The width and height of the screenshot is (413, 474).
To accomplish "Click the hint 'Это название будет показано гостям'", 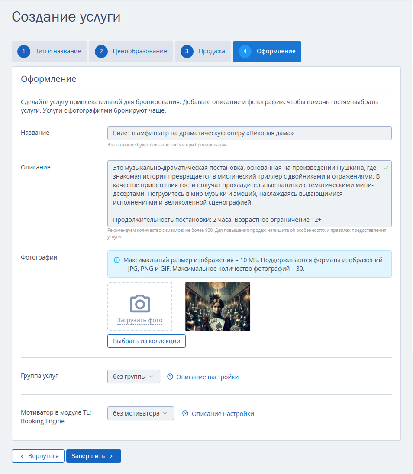I will point(168,145).
